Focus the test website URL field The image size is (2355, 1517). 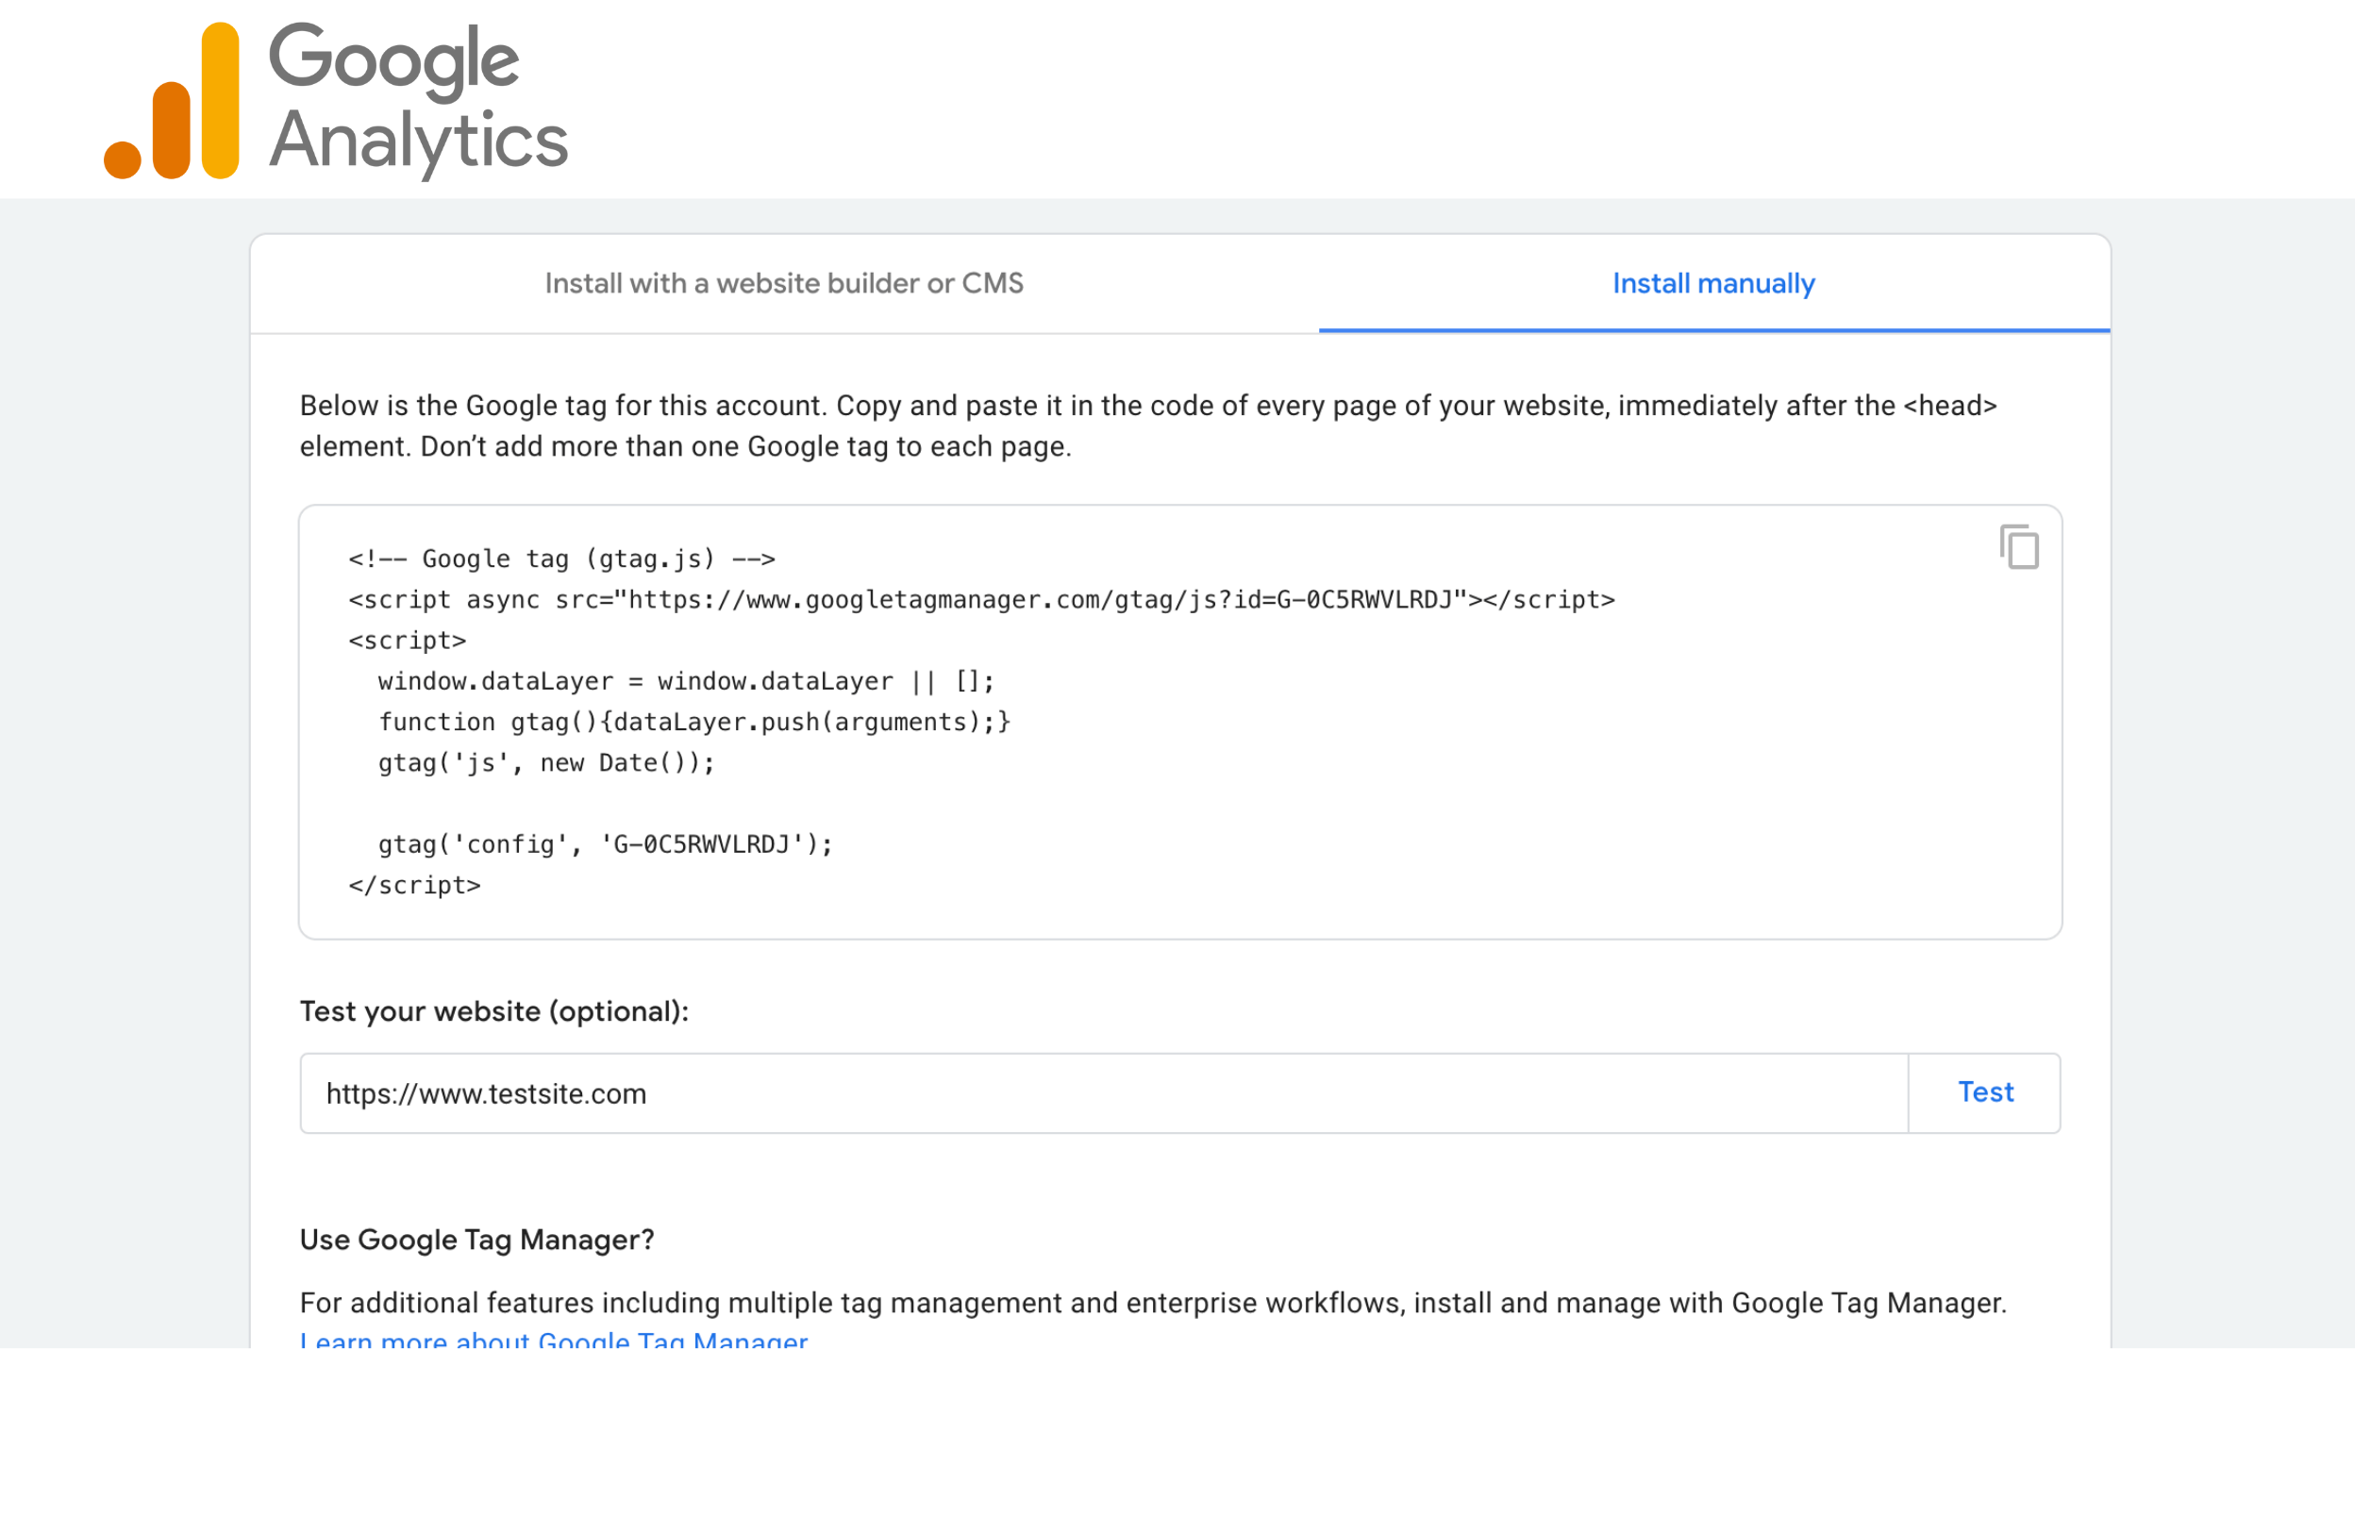[1104, 1092]
